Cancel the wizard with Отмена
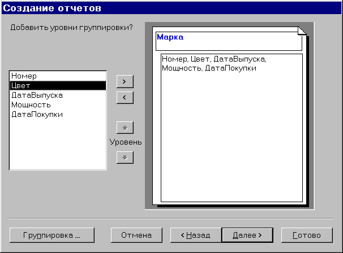The height and width of the screenshot is (253, 343). pyautogui.click(x=136, y=235)
